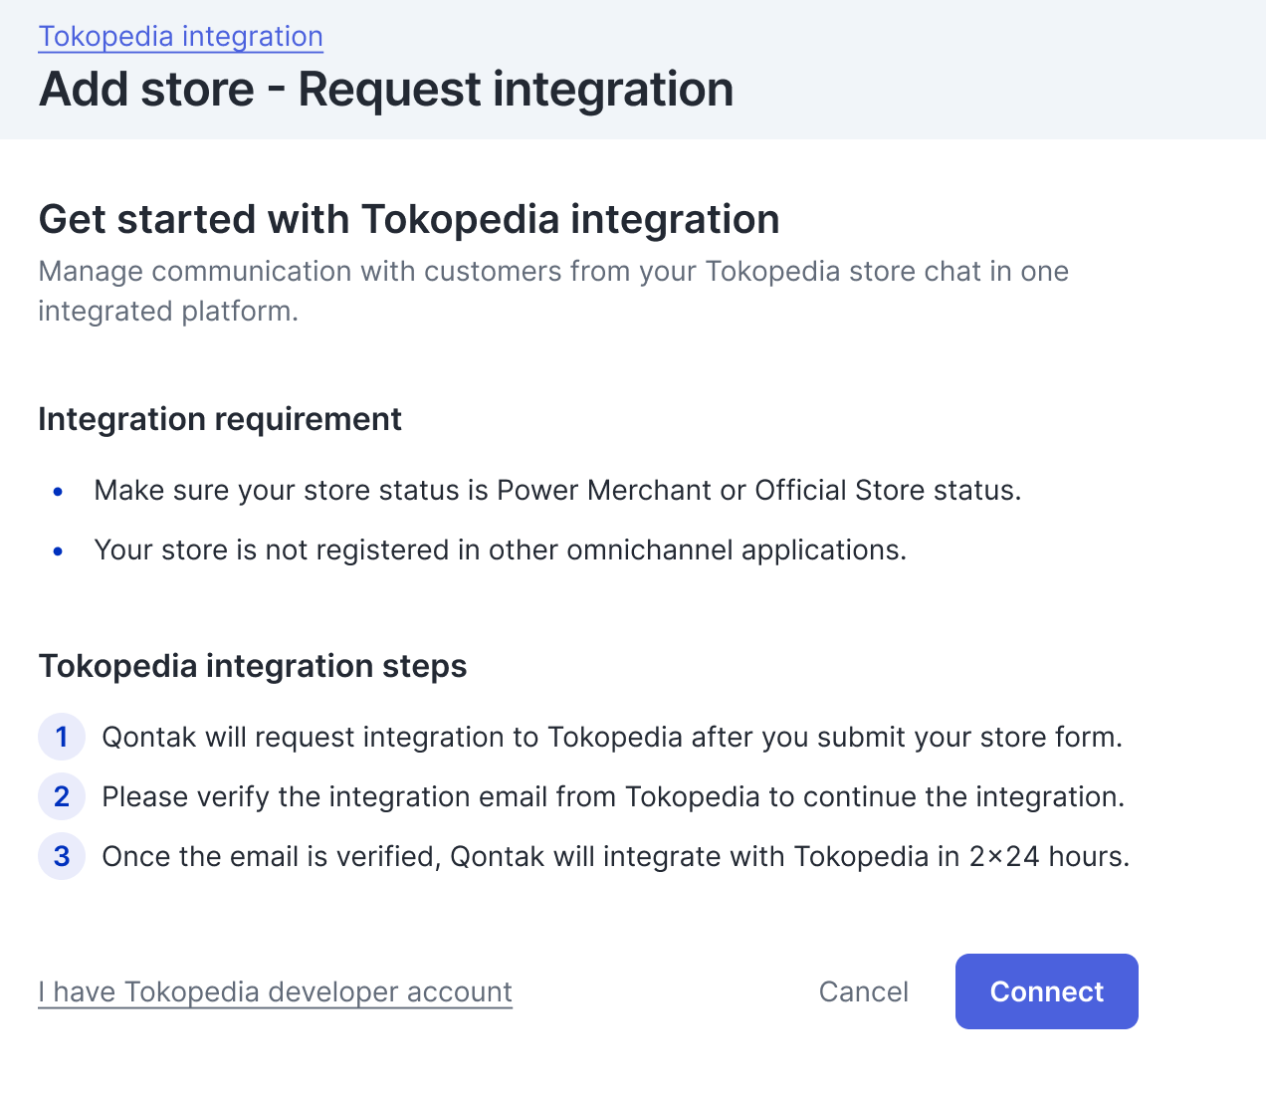This screenshot has height=1095, width=1266.
Task: Click 'Qontak will request integration' step text
Action: click(612, 737)
